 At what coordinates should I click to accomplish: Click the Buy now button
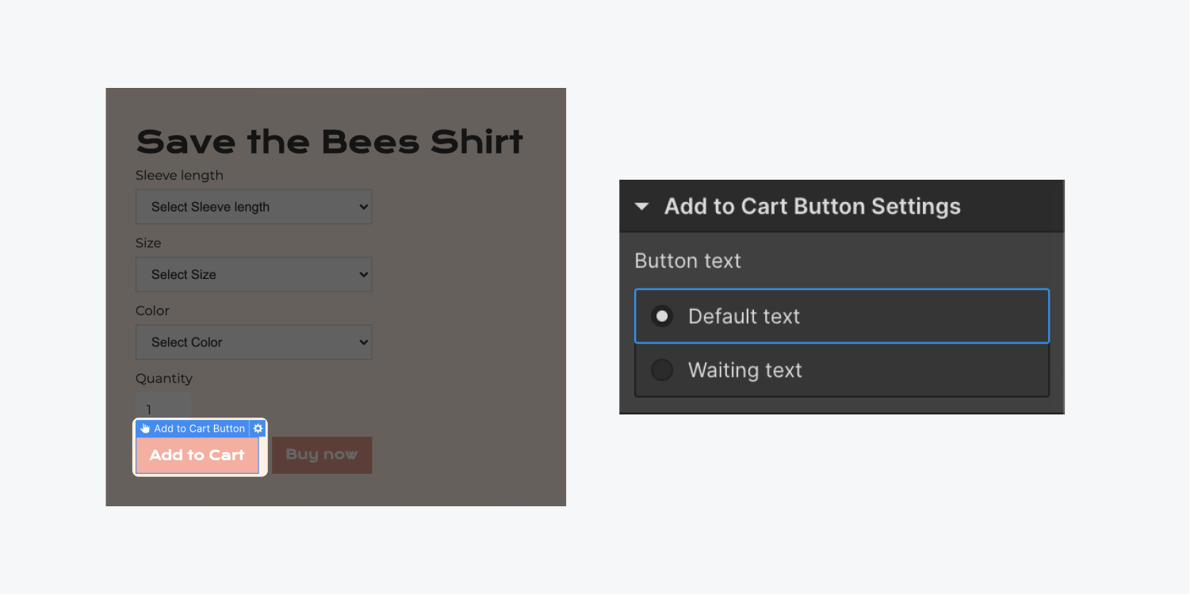321,455
